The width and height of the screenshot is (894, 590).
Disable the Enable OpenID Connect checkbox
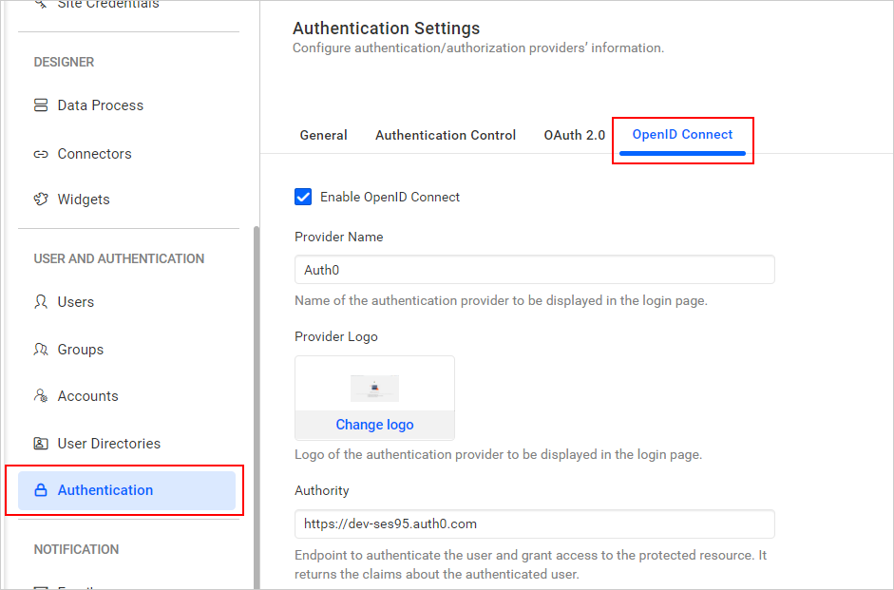(x=302, y=196)
